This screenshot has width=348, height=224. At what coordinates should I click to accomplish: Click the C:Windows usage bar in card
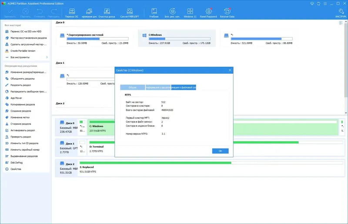(179, 39)
